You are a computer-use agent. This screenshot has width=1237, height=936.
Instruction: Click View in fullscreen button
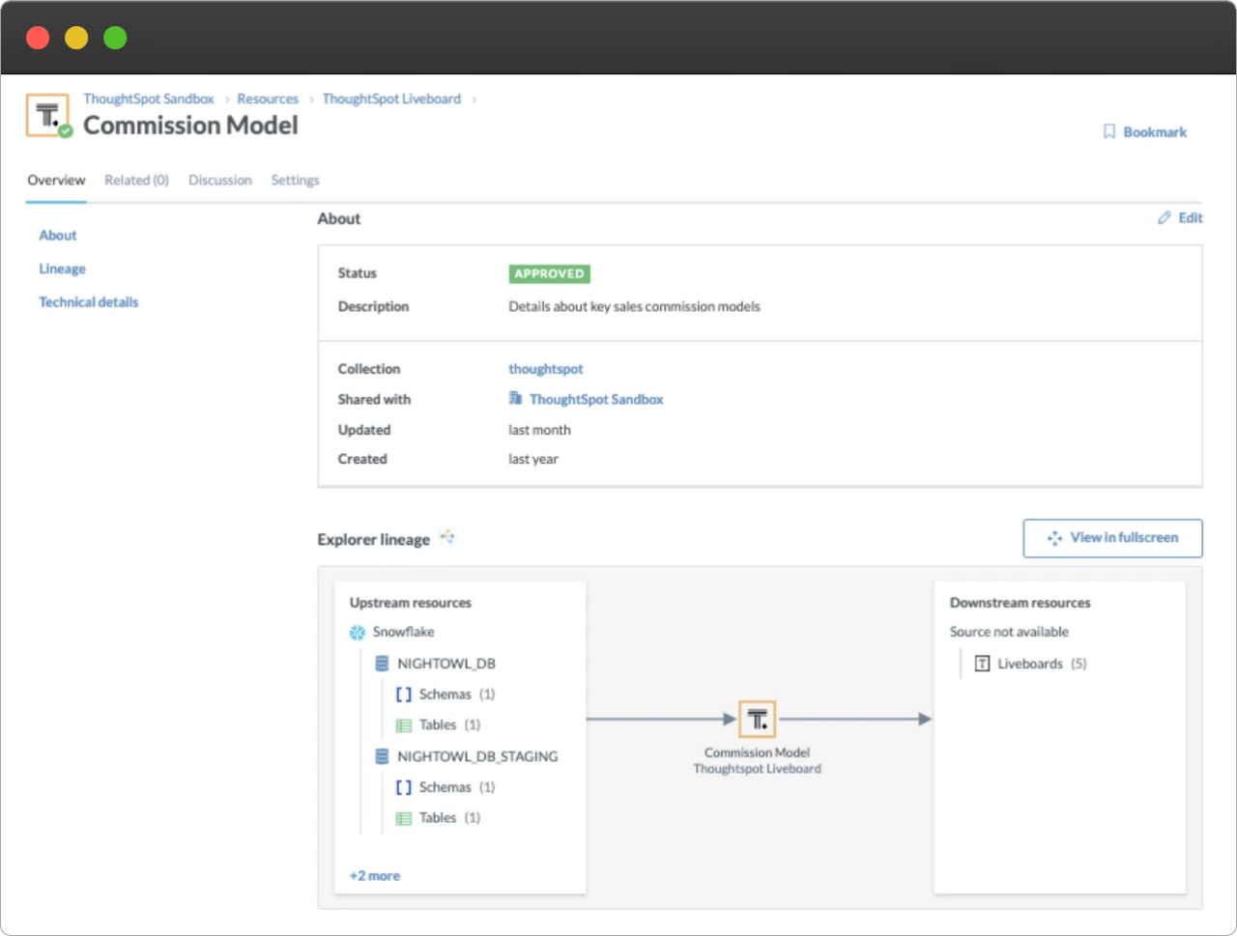[x=1113, y=538]
